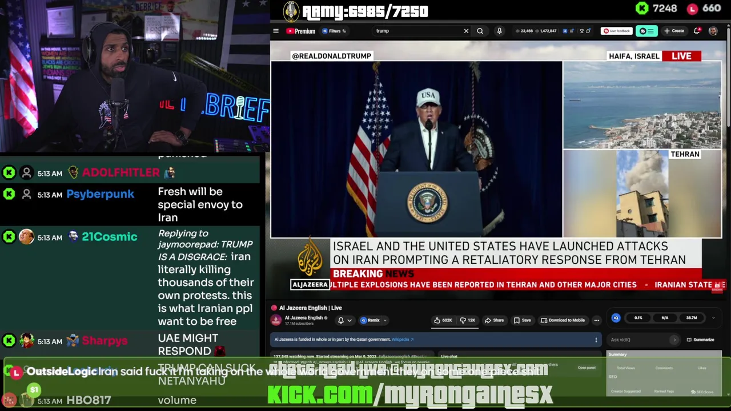The image size is (731, 411).
Task: Open the Al Jazeera English channel avatar
Action: coord(276,320)
